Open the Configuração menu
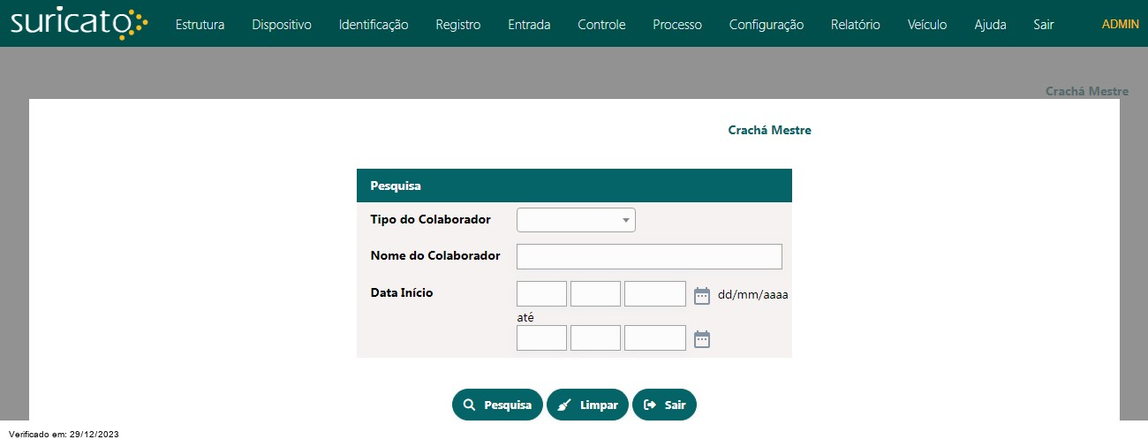Viewport: 1148px width, 447px height. (767, 25)
